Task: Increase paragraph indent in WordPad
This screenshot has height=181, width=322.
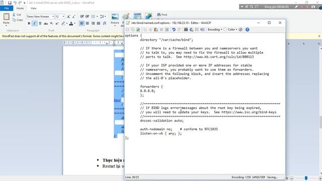Action: coord(87,17)
